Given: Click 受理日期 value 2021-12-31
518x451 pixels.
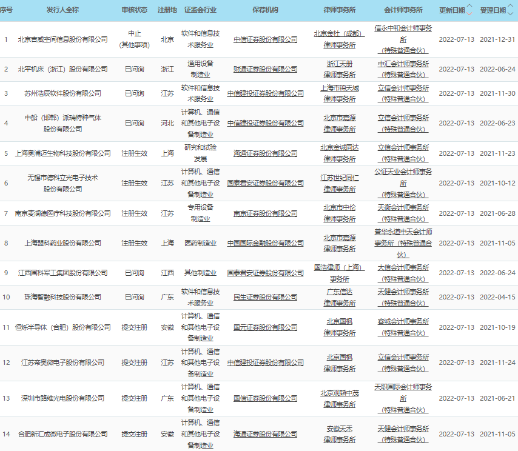Looking at the screenshot, I should coord(497,39).
